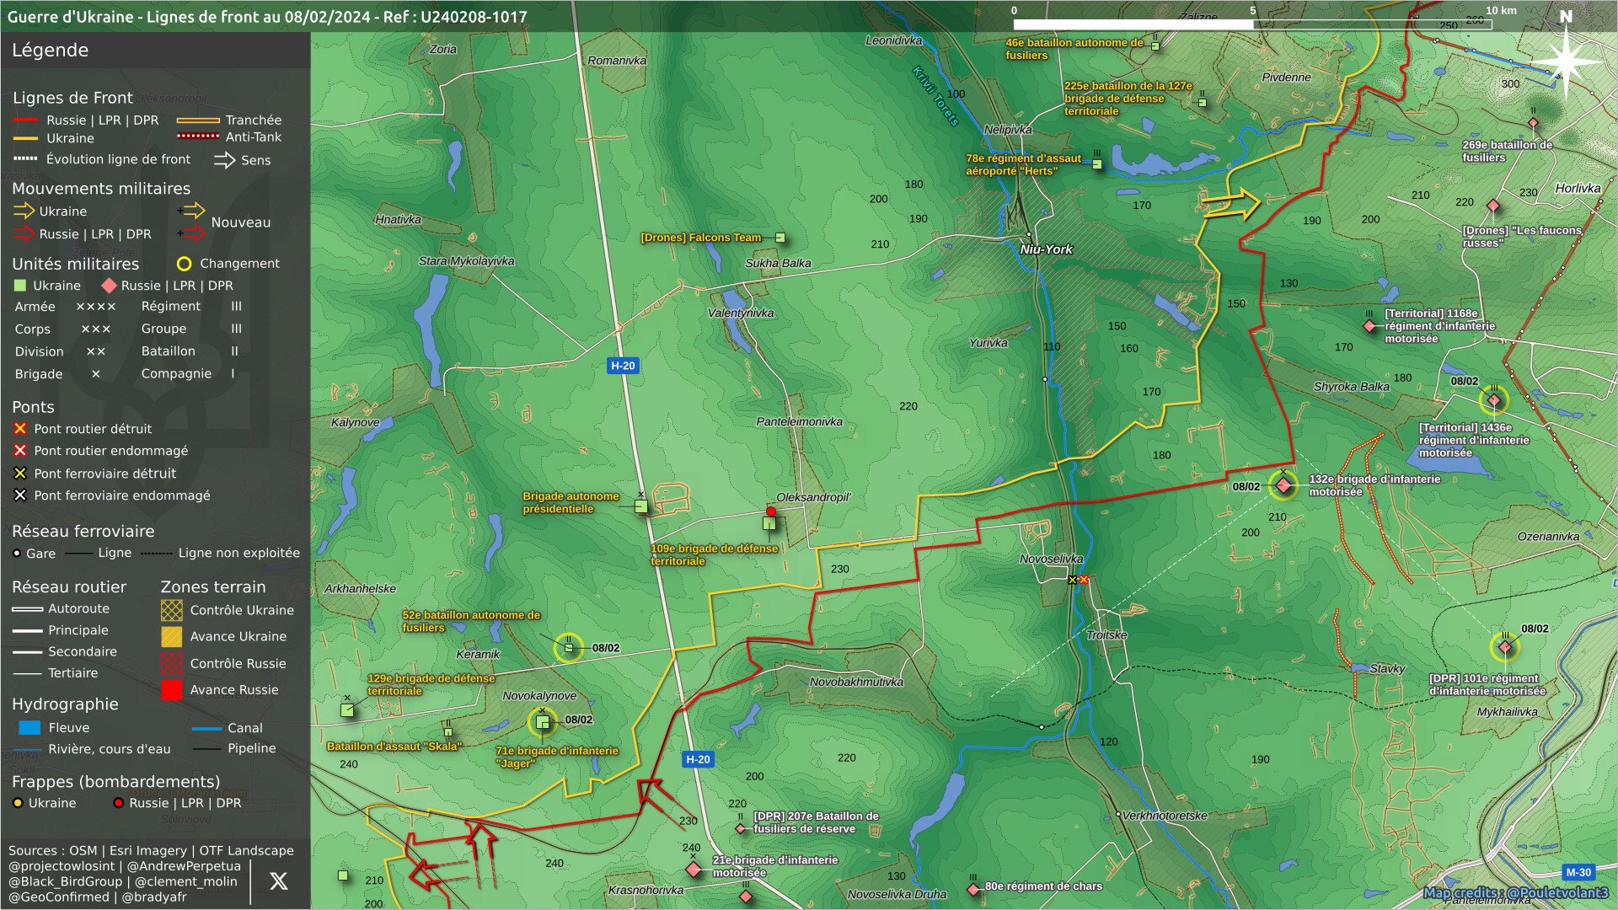
Task: Click the Fleuve blue legend swatch
Action: 29,727
